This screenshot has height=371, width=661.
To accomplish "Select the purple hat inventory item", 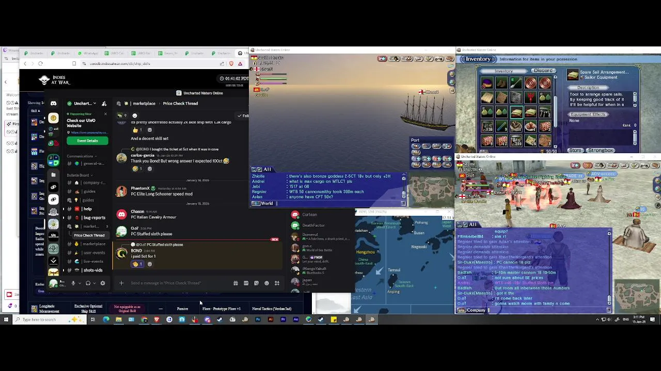I will click(487, 83).
